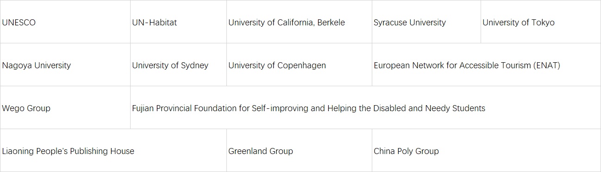Click the word Berkele in the top row
This screenshot has height=172, width=601.
point(331,23)
